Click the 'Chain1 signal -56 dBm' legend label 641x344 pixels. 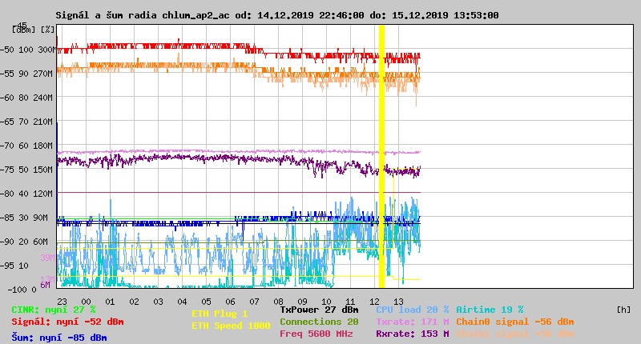click(x=515, y=334)
